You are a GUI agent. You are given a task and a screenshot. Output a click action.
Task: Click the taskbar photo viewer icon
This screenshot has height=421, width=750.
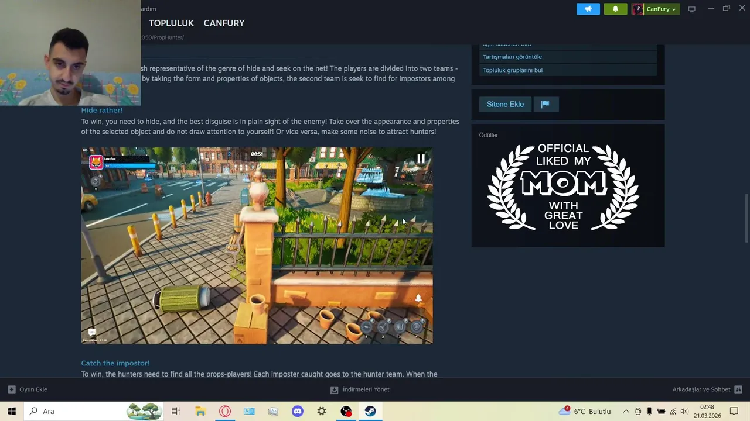273,411
